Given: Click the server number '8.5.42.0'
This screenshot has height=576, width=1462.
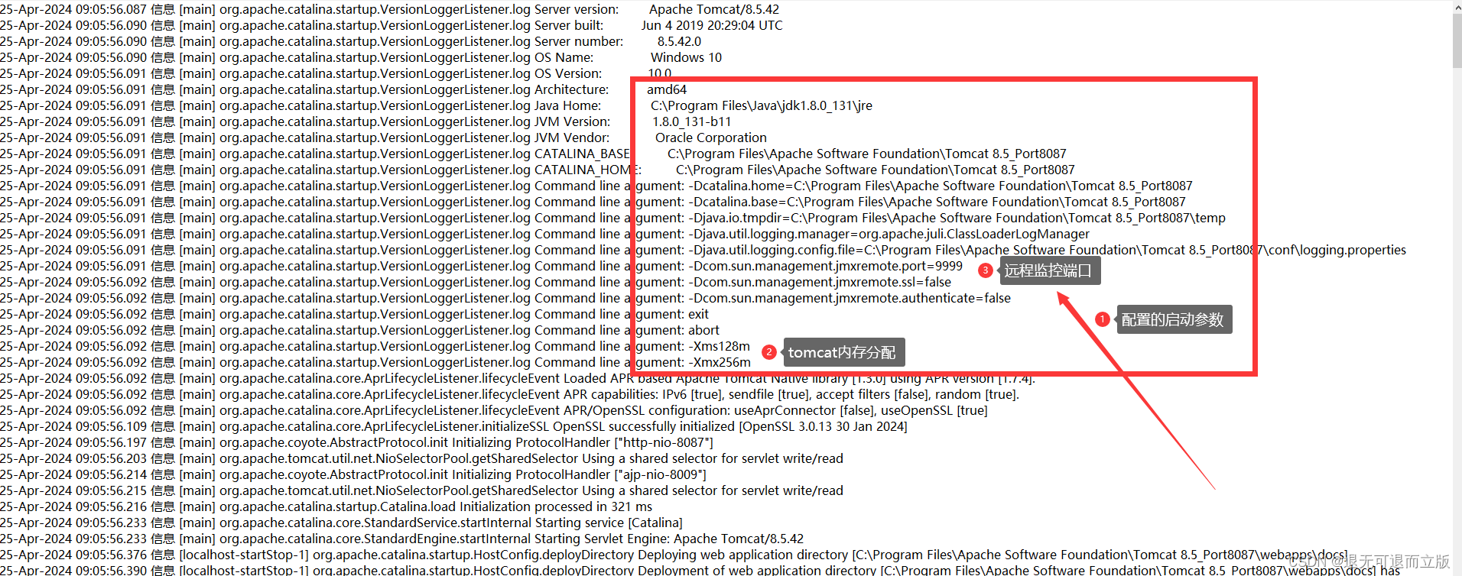Looking at the screenshot, I should point(679,41).
